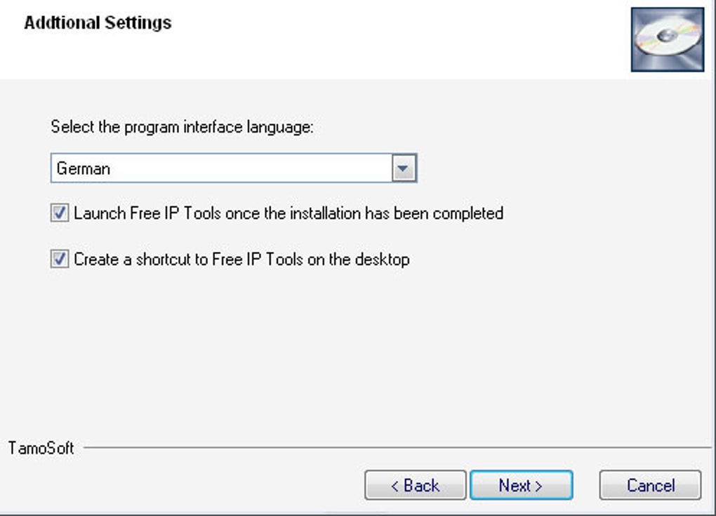Click the separator line beside TamoSoft

(393, 447)
